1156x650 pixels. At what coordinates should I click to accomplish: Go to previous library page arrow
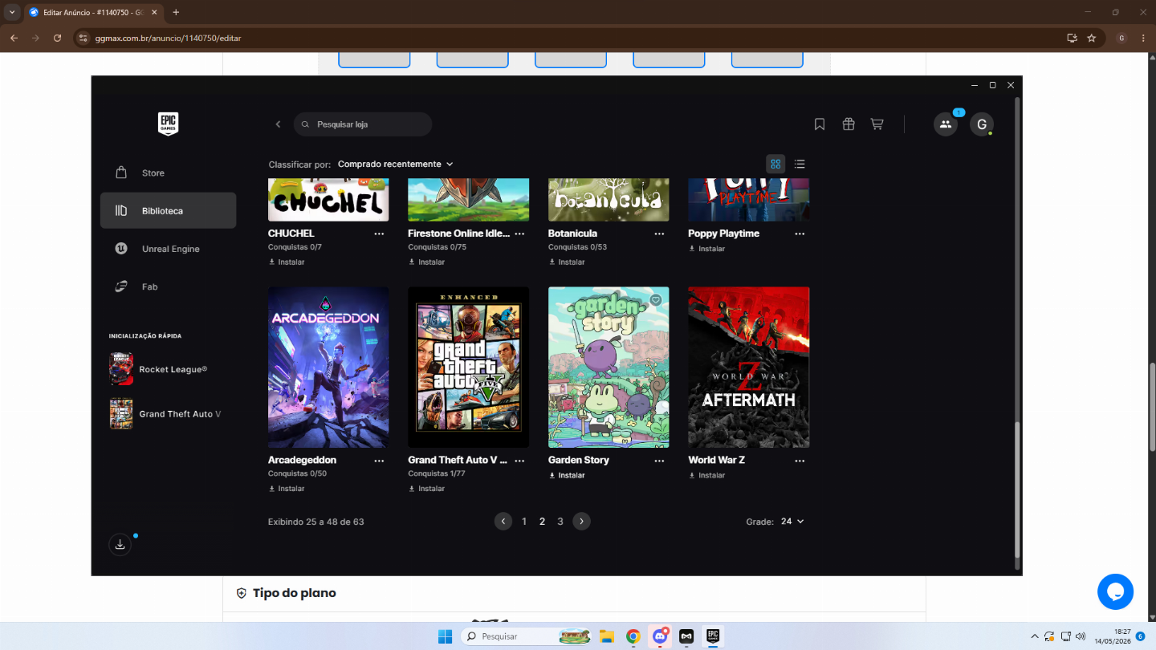pyautogui.click(x=503, y=522)
